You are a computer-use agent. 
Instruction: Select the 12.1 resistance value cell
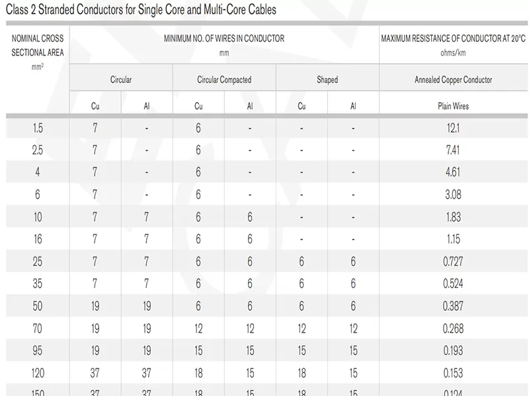point(454,128)
